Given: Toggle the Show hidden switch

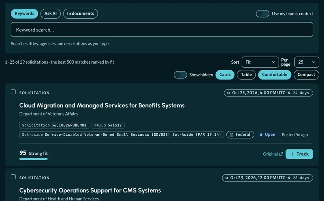Looking at the screenshot, I should 180,75.
